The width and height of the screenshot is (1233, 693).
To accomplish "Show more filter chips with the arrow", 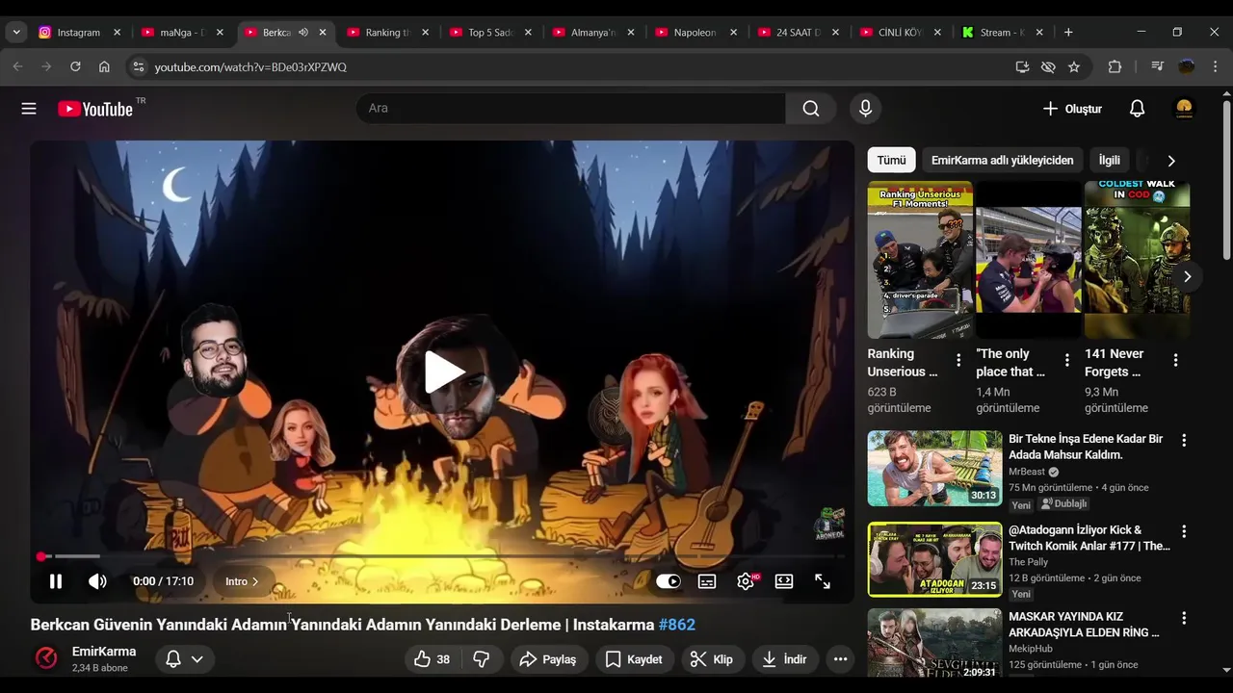I will tap(1171, 161).
